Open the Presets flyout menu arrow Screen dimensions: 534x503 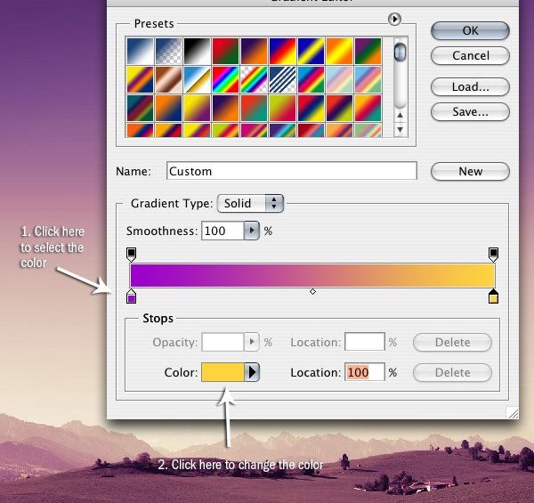coord(394,19)
